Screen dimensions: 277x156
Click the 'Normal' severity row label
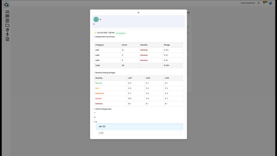(x=99, y=83)
